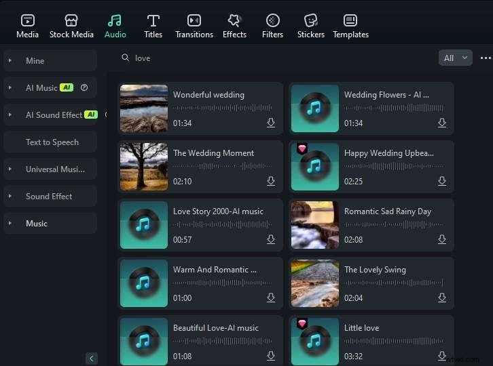Screen dimensions: 493x366
Task: Select The Lovely Swing thumbnail
Action: tap(314, 283)
